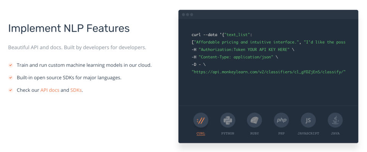Screen dimensions: 367x152
Task: Switch to the PHP tab label
Action: 281,134
